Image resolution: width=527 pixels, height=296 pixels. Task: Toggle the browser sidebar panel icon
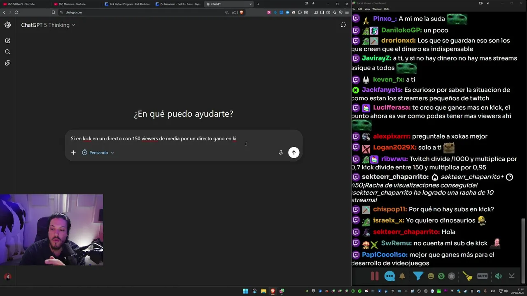322,12
